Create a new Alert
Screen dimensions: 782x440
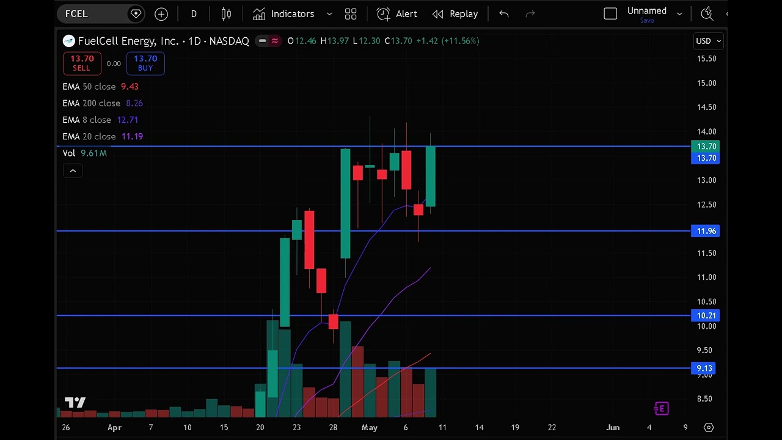coord(397,13)
